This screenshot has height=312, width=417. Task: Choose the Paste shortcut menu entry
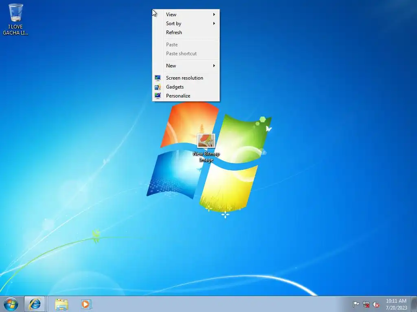pyautogui.click(x=186, y=54)
